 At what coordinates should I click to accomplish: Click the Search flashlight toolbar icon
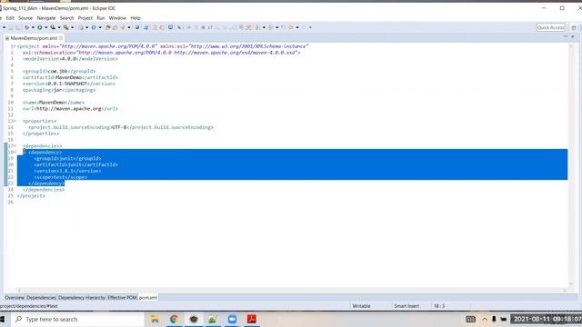123,27
